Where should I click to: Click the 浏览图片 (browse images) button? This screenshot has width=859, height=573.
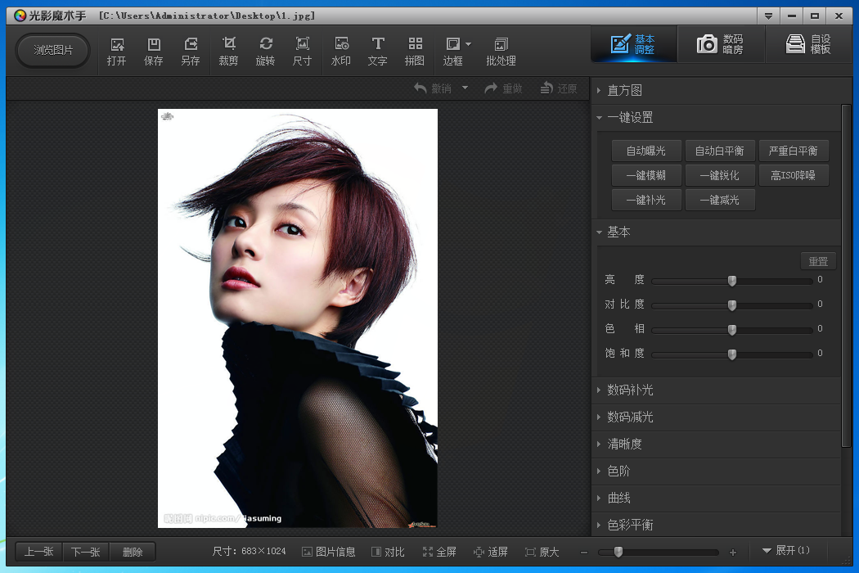tap(53, 50)
